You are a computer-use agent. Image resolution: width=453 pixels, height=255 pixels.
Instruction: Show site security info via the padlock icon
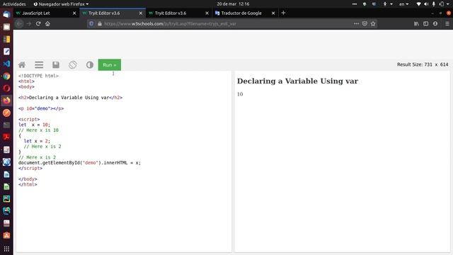pos(100,23)
